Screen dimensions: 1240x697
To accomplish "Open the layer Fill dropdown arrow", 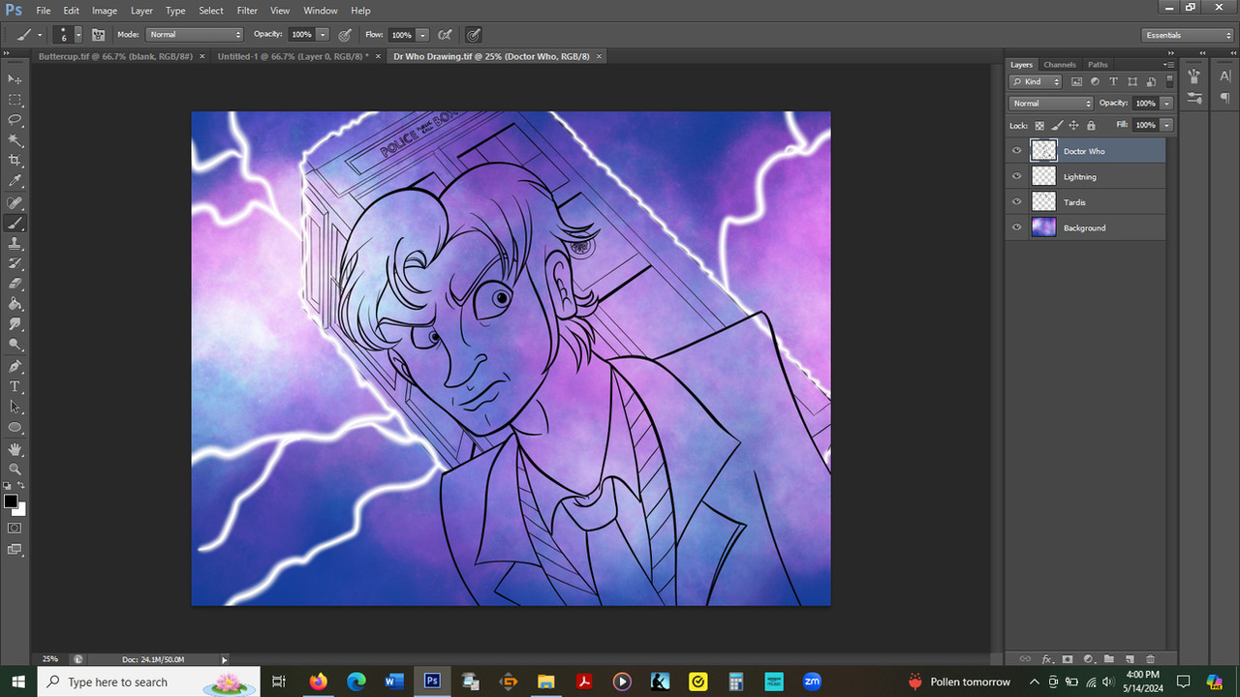I will (1166, 125).
